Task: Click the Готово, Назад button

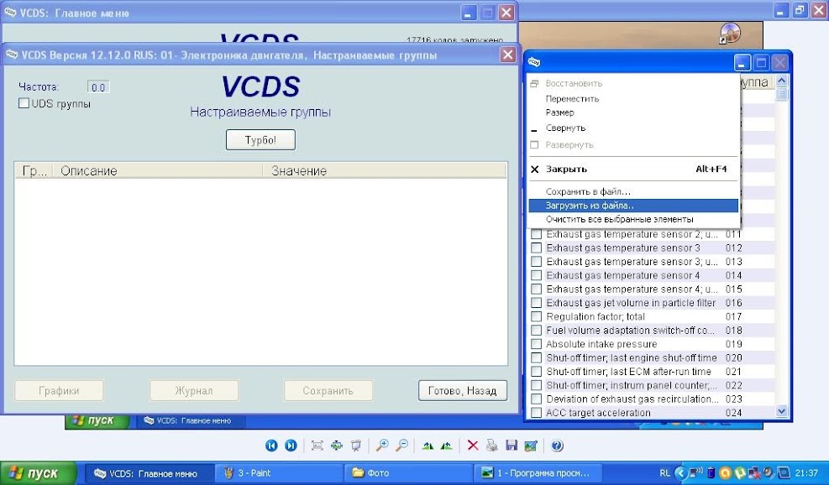Action: (462, 390)
